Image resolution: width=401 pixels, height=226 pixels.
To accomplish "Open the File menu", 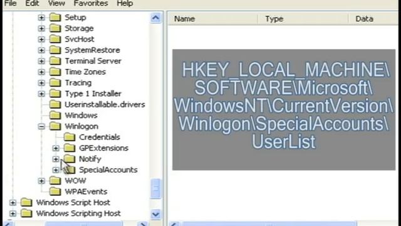I will pyautogui.click(x=11, y=3).
